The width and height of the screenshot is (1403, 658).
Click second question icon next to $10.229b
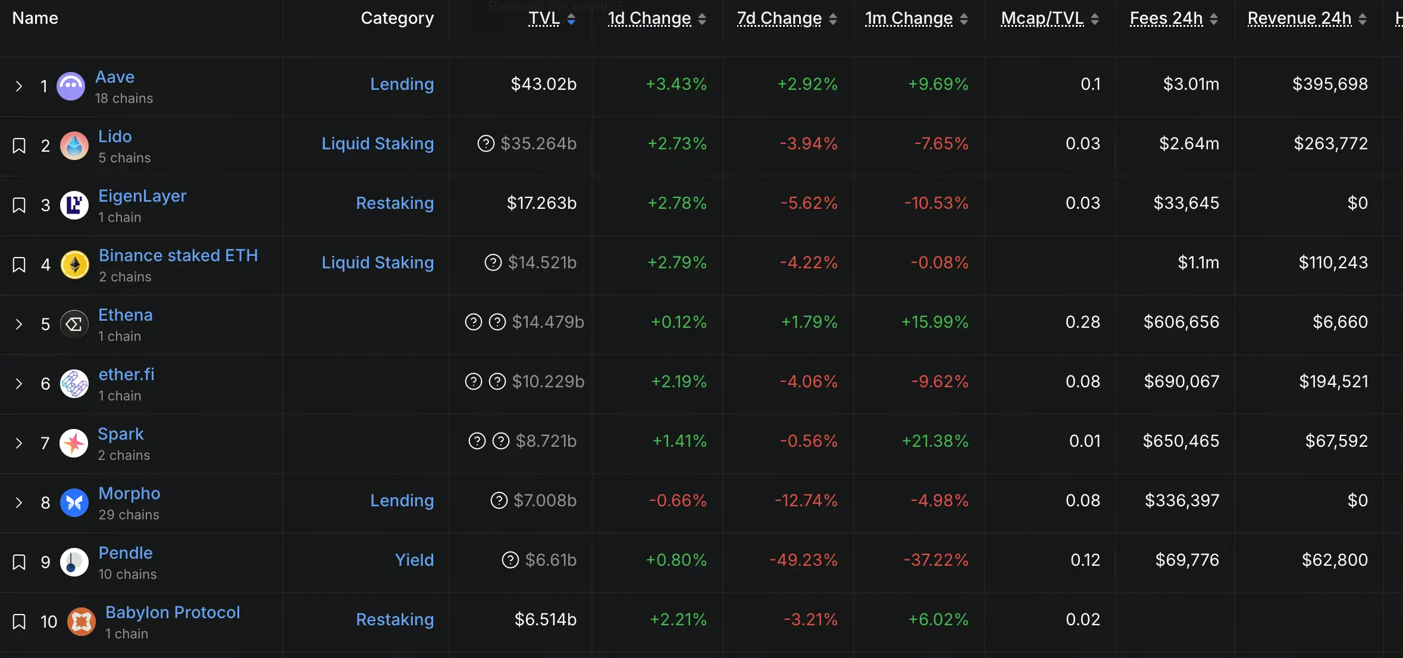tap(497, 381)
